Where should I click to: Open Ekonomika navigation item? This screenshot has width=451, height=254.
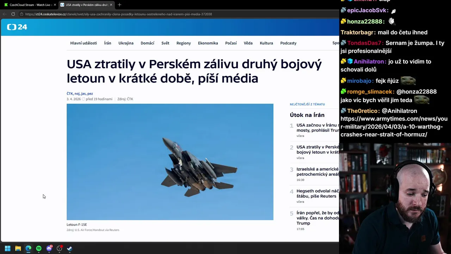(208, 43)
